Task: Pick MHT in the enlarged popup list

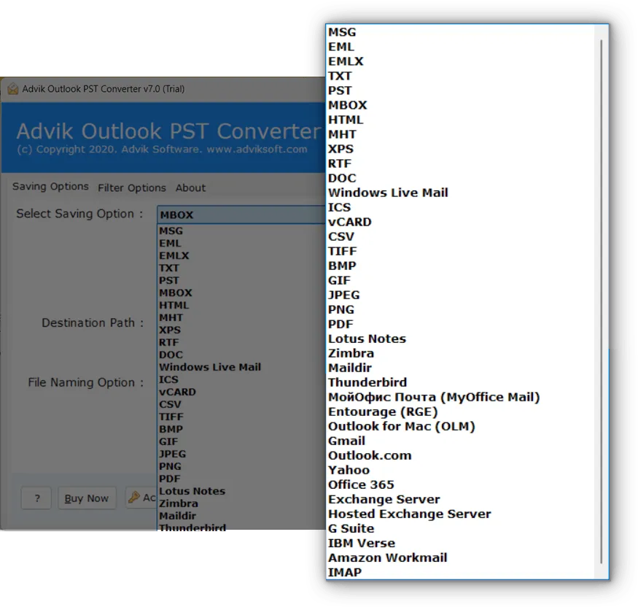Action: pyautogui.click(x=342, y=134)
